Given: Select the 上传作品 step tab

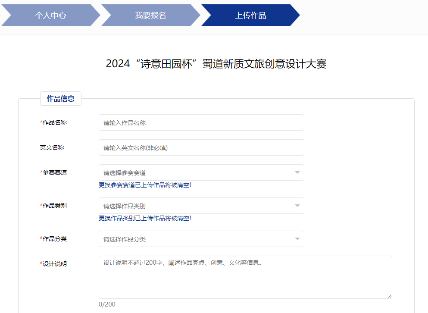Looking at the screenshot, I should coord(250,16).
